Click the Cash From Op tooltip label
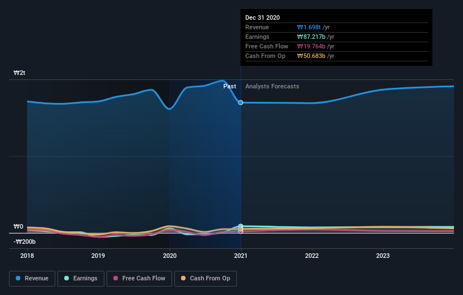463x295 pixels. [x=265, y=56]
